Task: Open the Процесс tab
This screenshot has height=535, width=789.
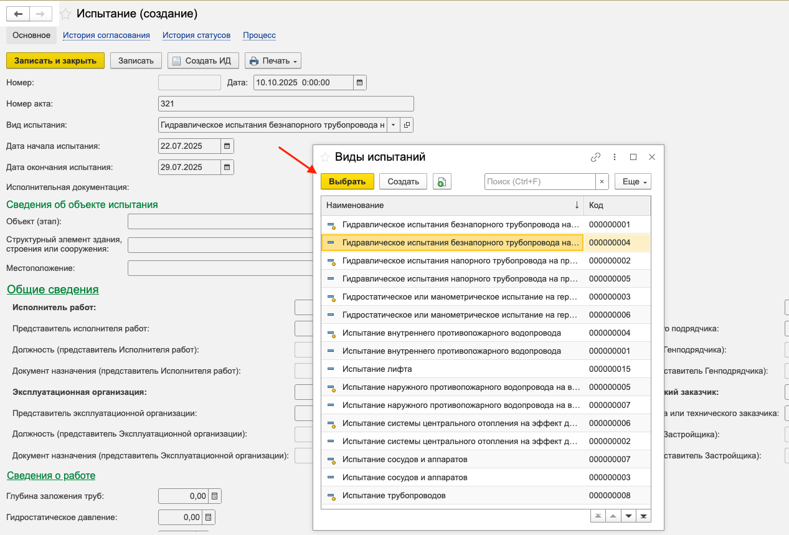Action: click(259, 36)
